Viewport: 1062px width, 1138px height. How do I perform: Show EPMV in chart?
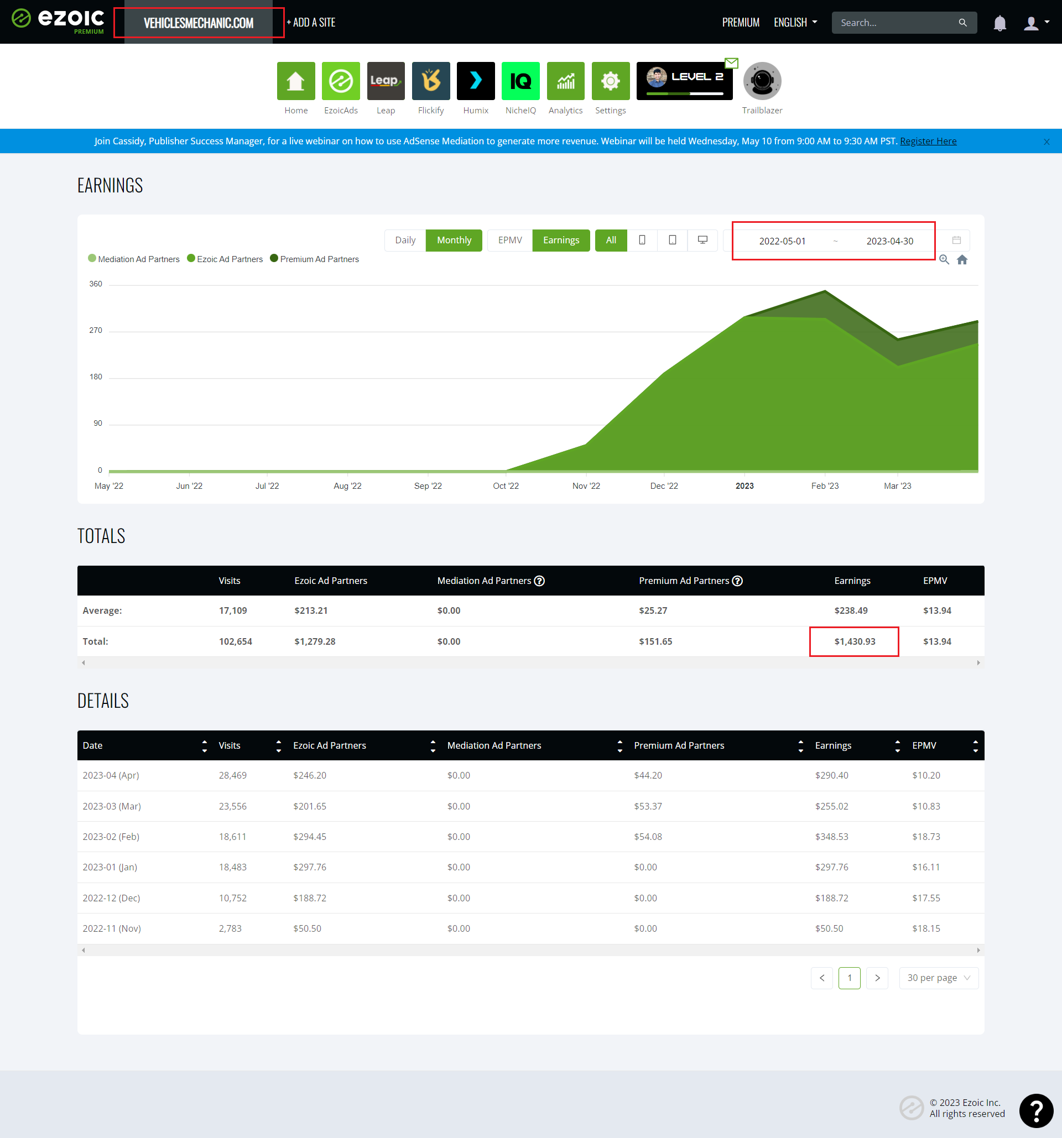pyautogui.click(x=510, y=241)
